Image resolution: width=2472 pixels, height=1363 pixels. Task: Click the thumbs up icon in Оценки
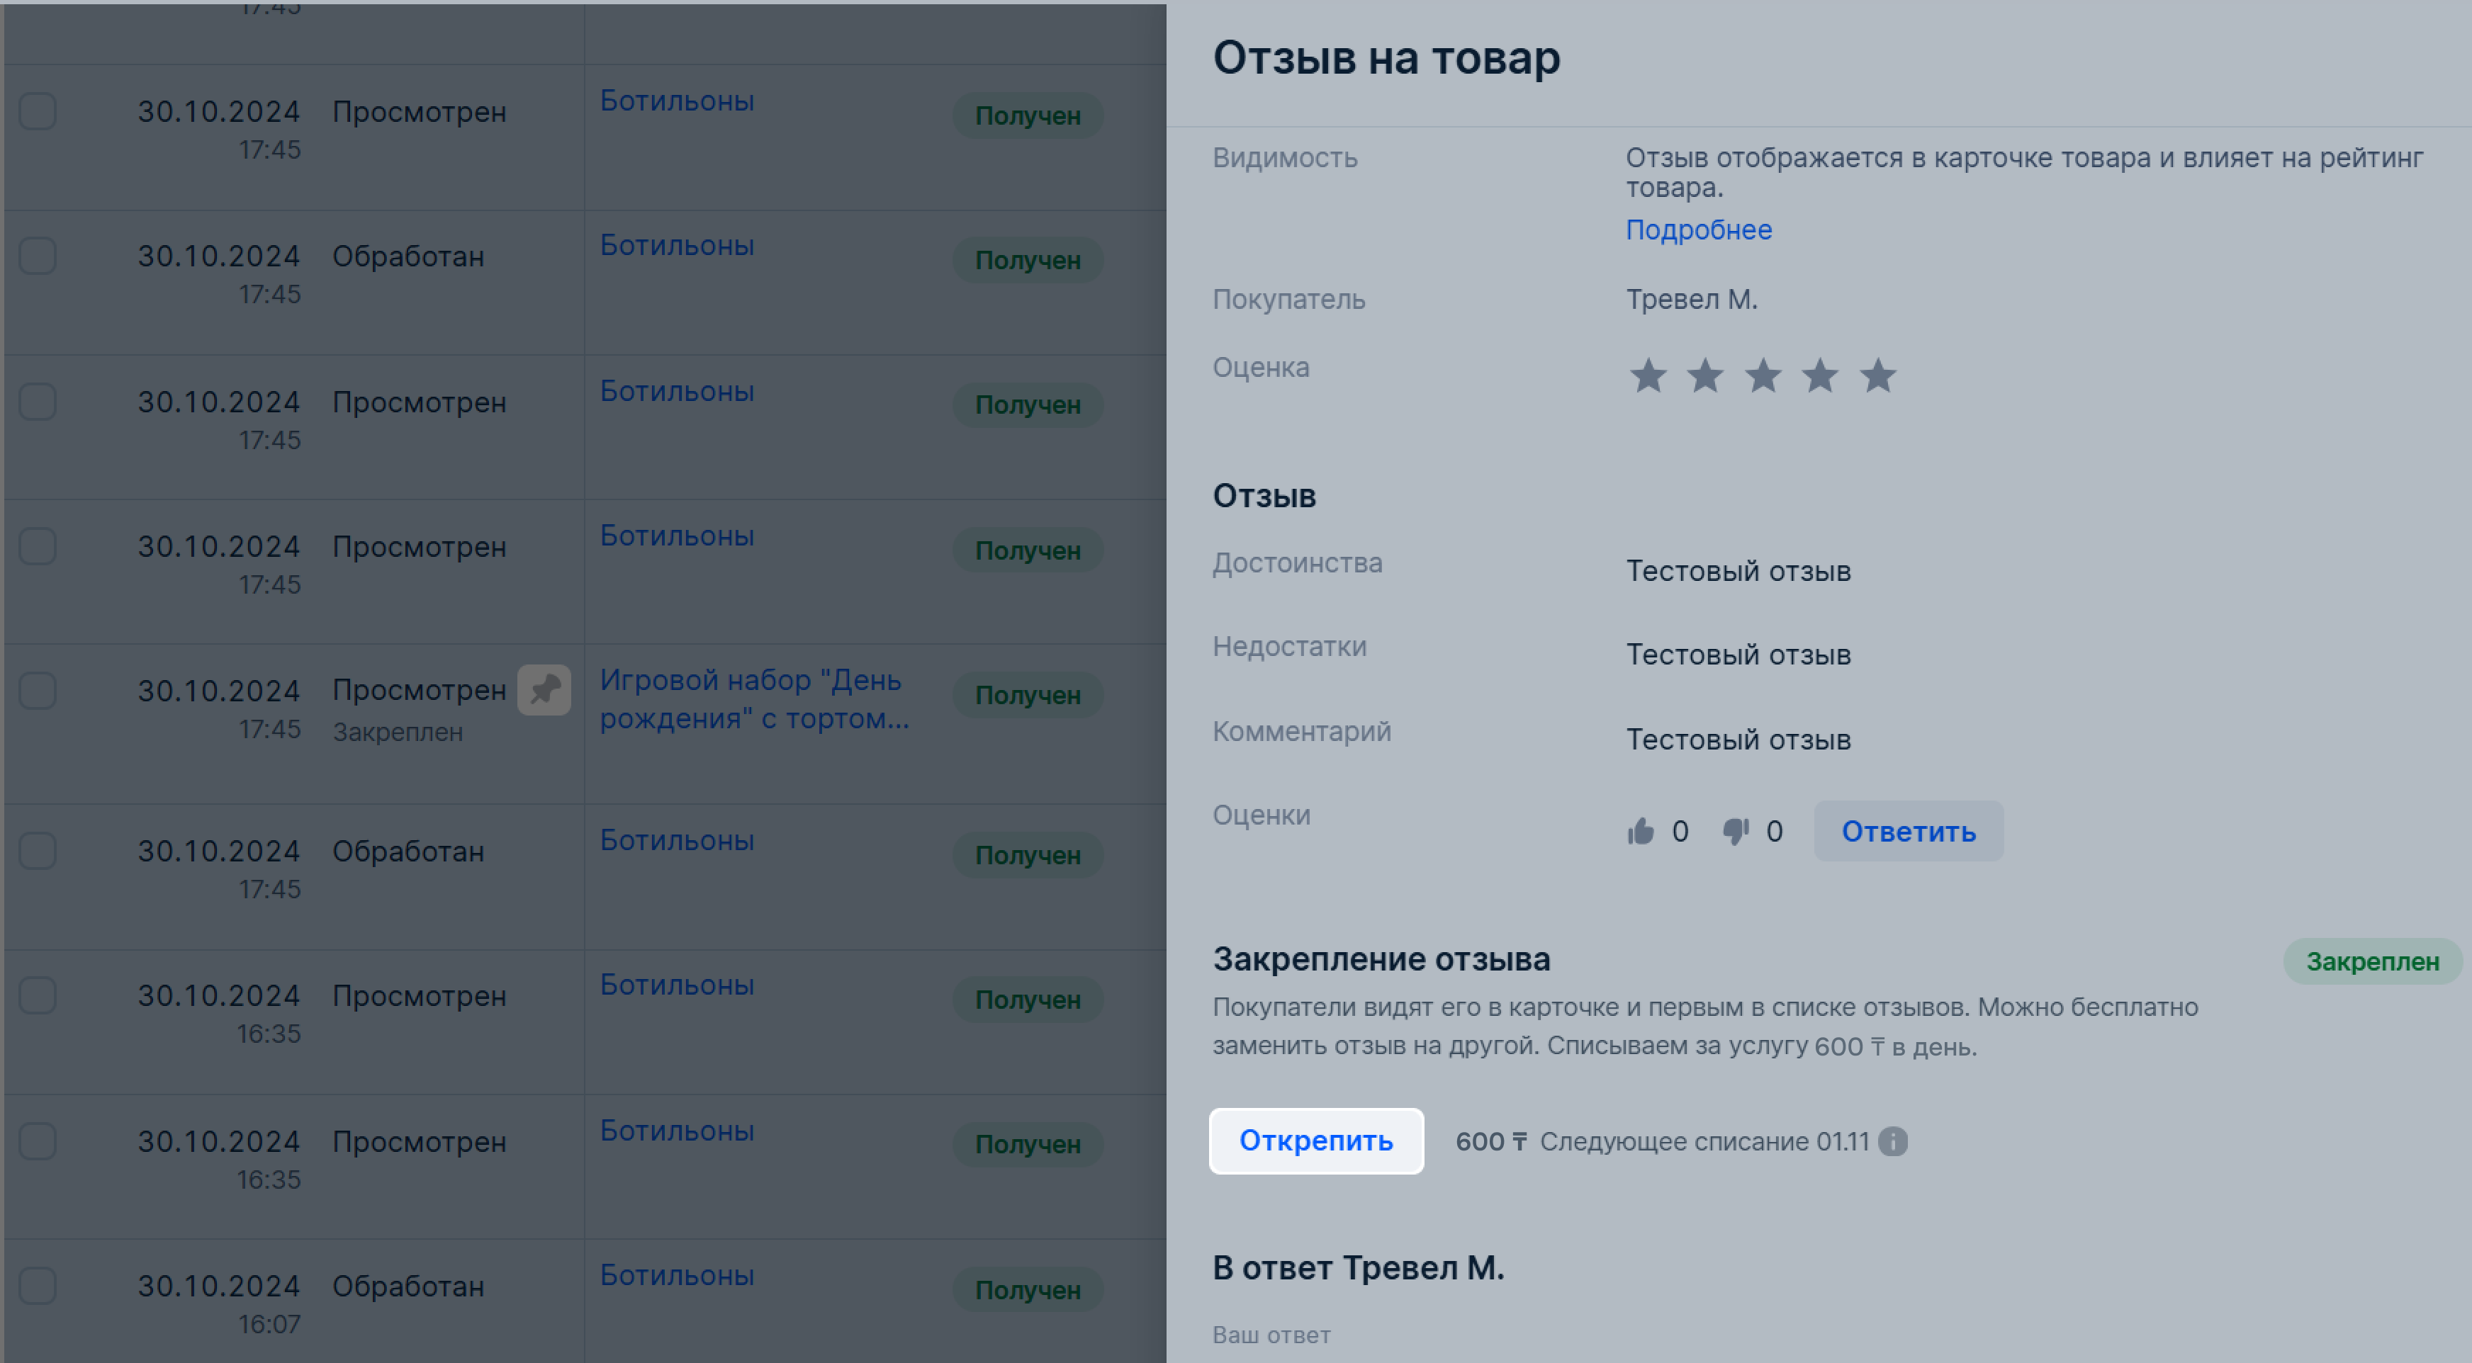(1641, 831)
